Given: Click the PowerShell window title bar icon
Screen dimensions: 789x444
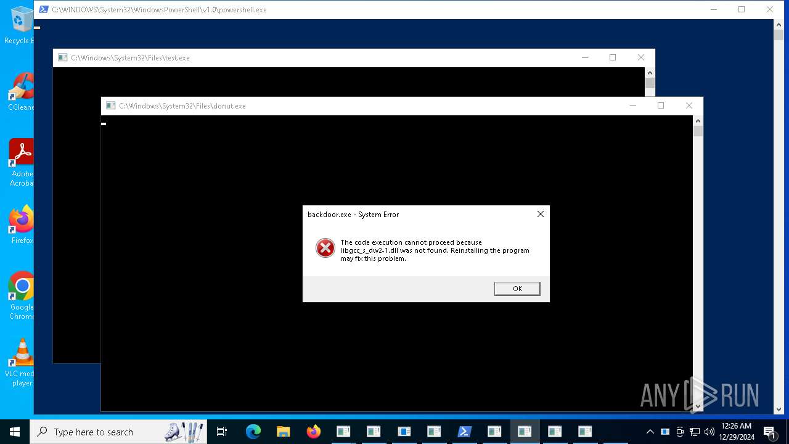Looking at the screenshot, I should (44, 10).
